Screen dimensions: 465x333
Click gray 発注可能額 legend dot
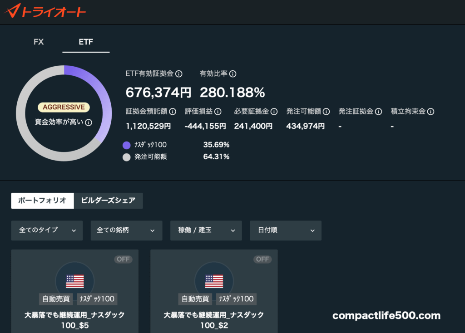(127, 157)
